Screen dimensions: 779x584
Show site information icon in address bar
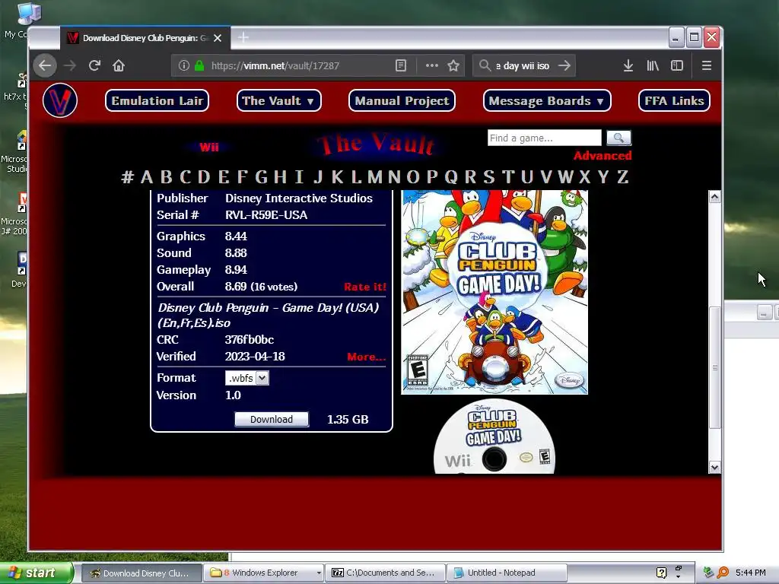[184, 65]
